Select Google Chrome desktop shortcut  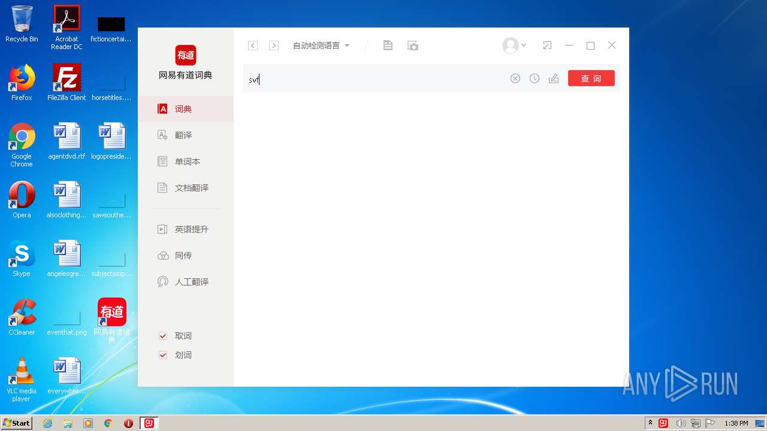coord(22,145)
